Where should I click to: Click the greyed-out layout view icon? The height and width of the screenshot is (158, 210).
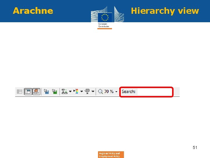pos(20,92)
